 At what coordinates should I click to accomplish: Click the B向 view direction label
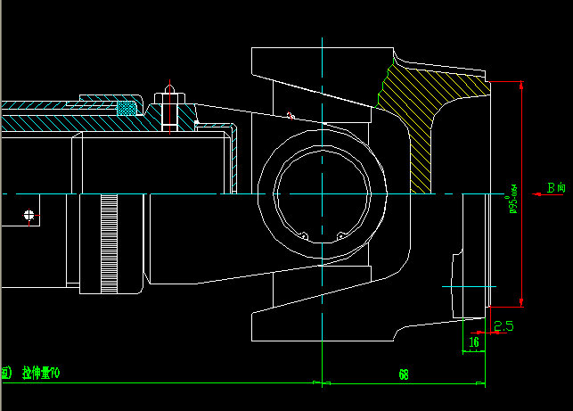click(x=556, y=187)
